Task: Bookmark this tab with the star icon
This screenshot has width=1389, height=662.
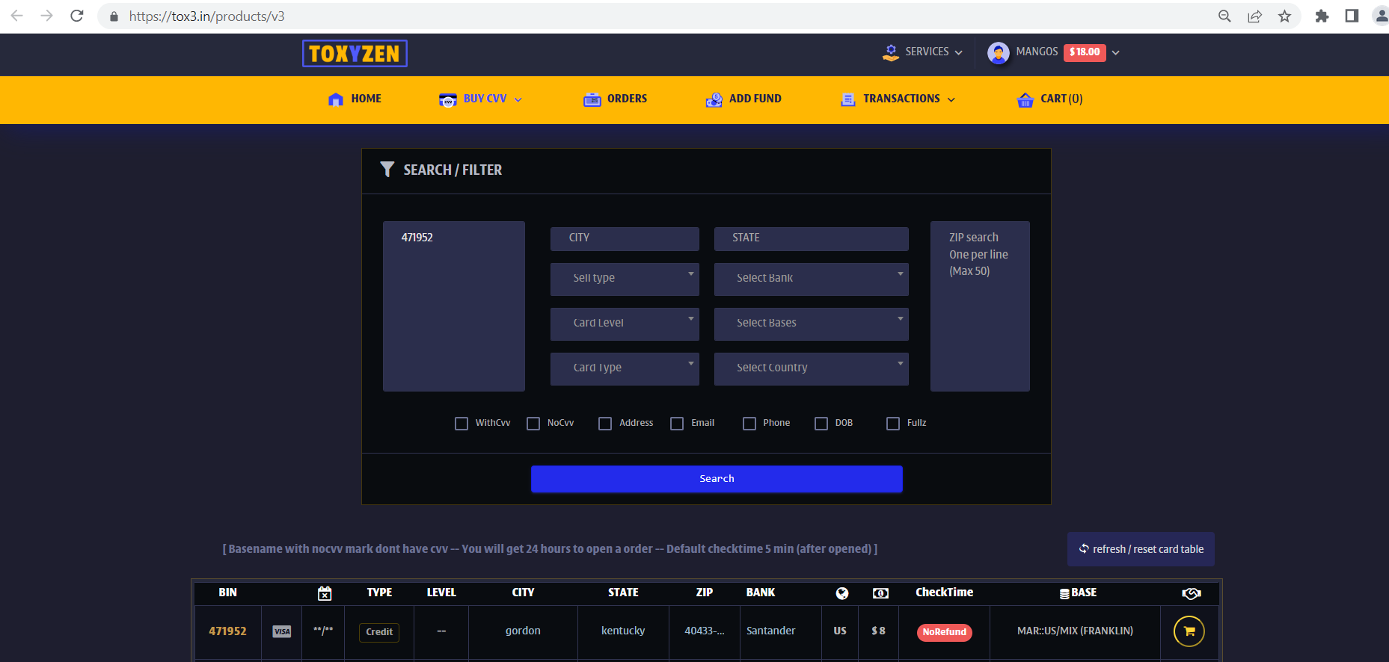Action: pos(1284,16)
